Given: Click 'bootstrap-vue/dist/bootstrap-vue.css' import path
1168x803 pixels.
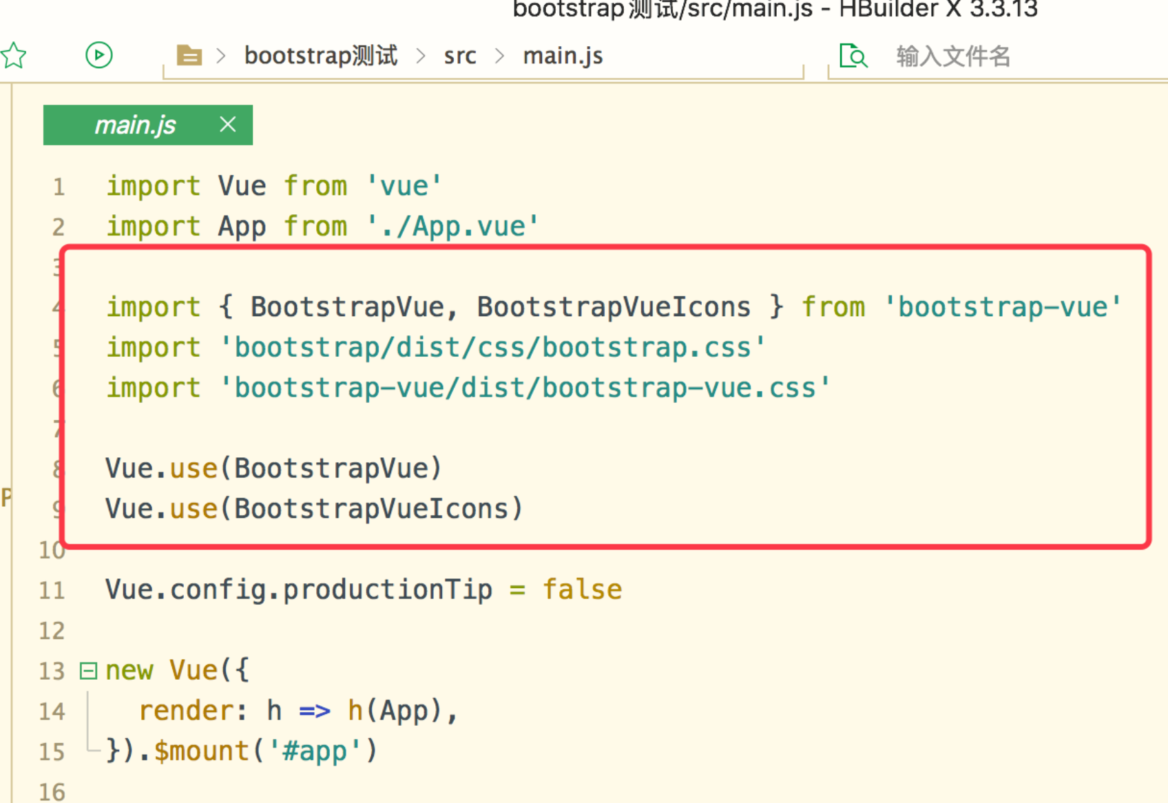Looking at the screenshot, I should [x=525, y=388].
